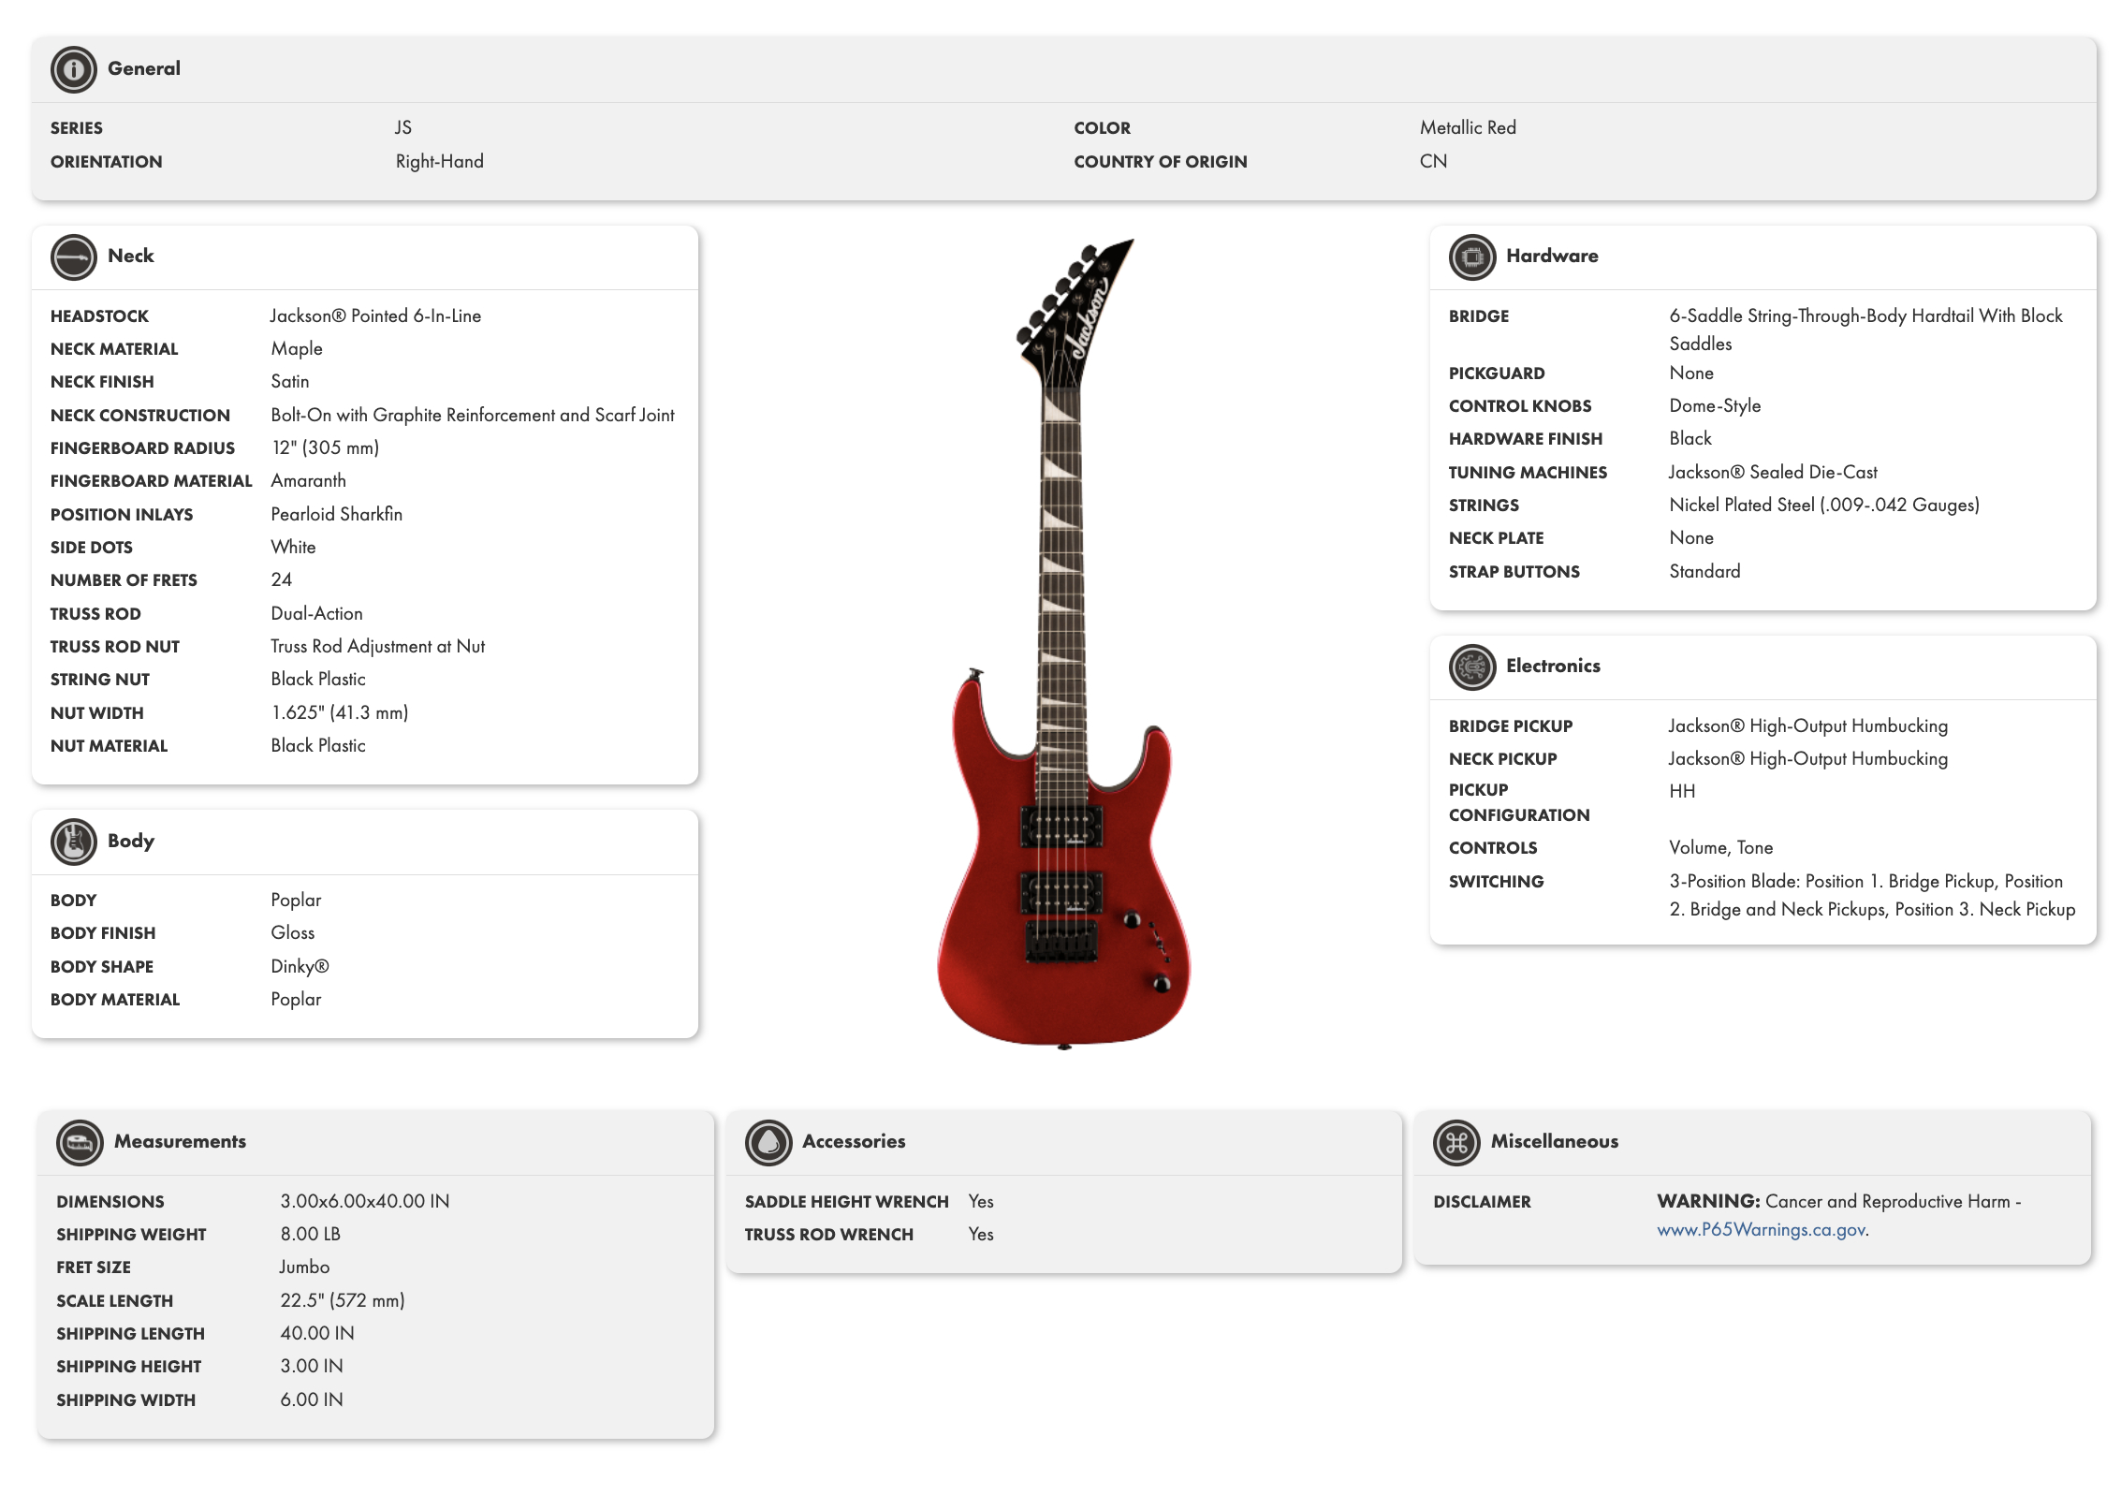Click the PICKUP CONFIGURATION label
The height and width of the screenshot is (1509, 2121).
pos(1519,802)
